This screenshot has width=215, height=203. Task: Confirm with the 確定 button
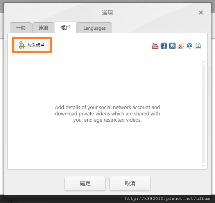[x=85, y=183]
